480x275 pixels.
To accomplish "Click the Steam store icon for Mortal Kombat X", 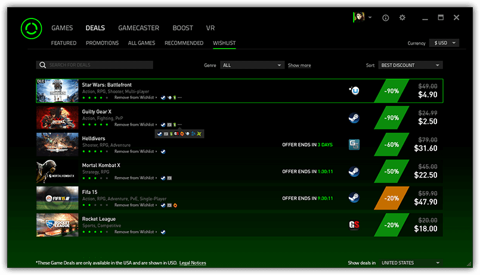I will 354,171.
